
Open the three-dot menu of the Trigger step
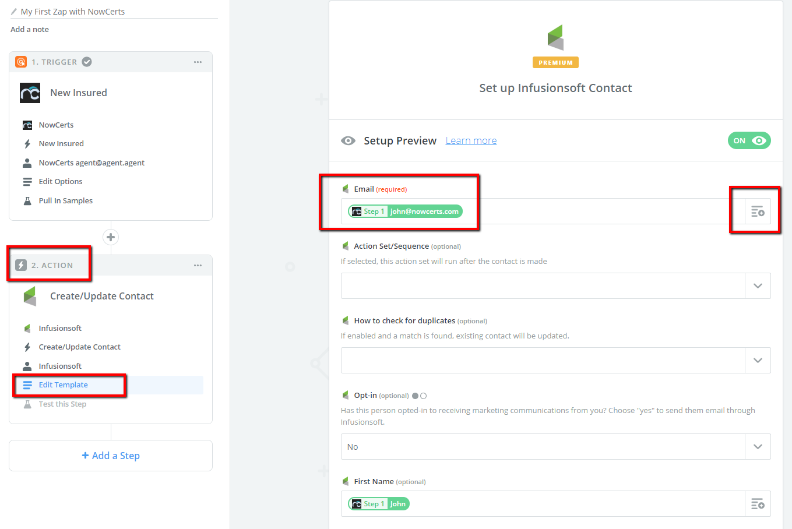click(x=198, y=62)
